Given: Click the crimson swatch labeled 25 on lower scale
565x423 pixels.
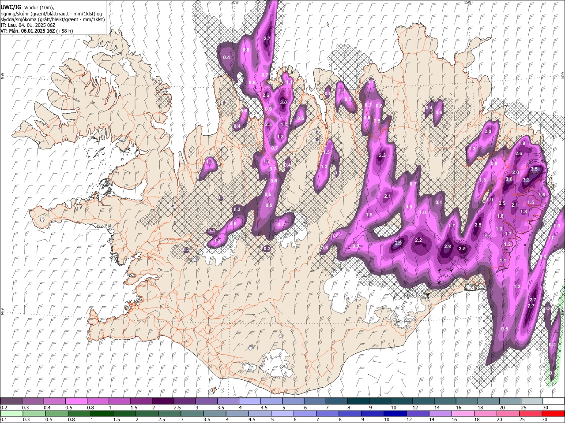Looking at the screenshot, I should pyautogui.click(x=531, y=413).
